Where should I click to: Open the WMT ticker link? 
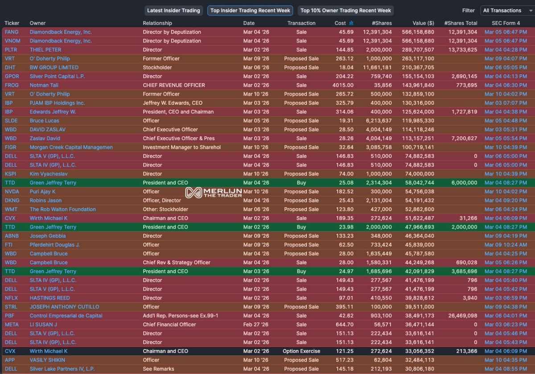point(11,210)
